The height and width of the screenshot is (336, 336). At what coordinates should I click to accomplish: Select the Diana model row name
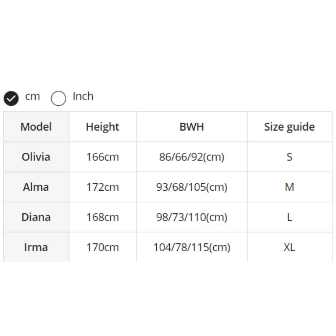tap(36, 217)
